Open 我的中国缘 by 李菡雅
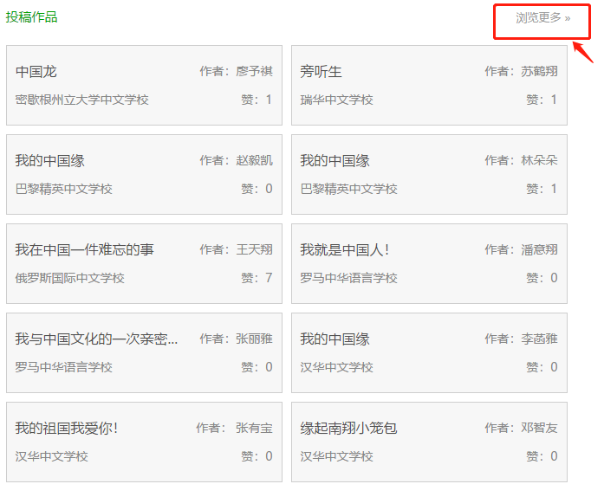The width and height of the screenshot is (604, 497). tap(334, 339)
